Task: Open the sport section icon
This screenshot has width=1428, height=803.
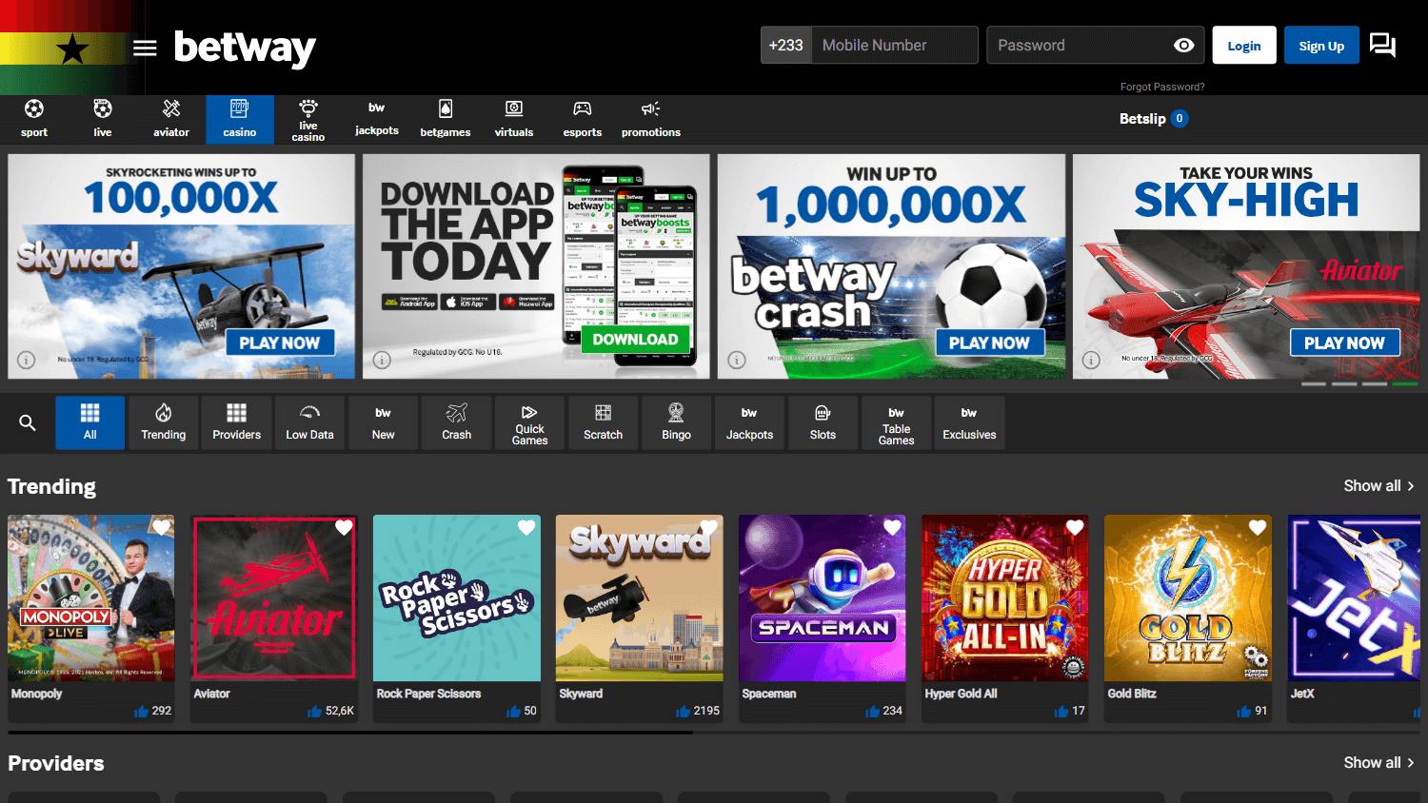Action: pyautogui.click(x=34, y=108)
